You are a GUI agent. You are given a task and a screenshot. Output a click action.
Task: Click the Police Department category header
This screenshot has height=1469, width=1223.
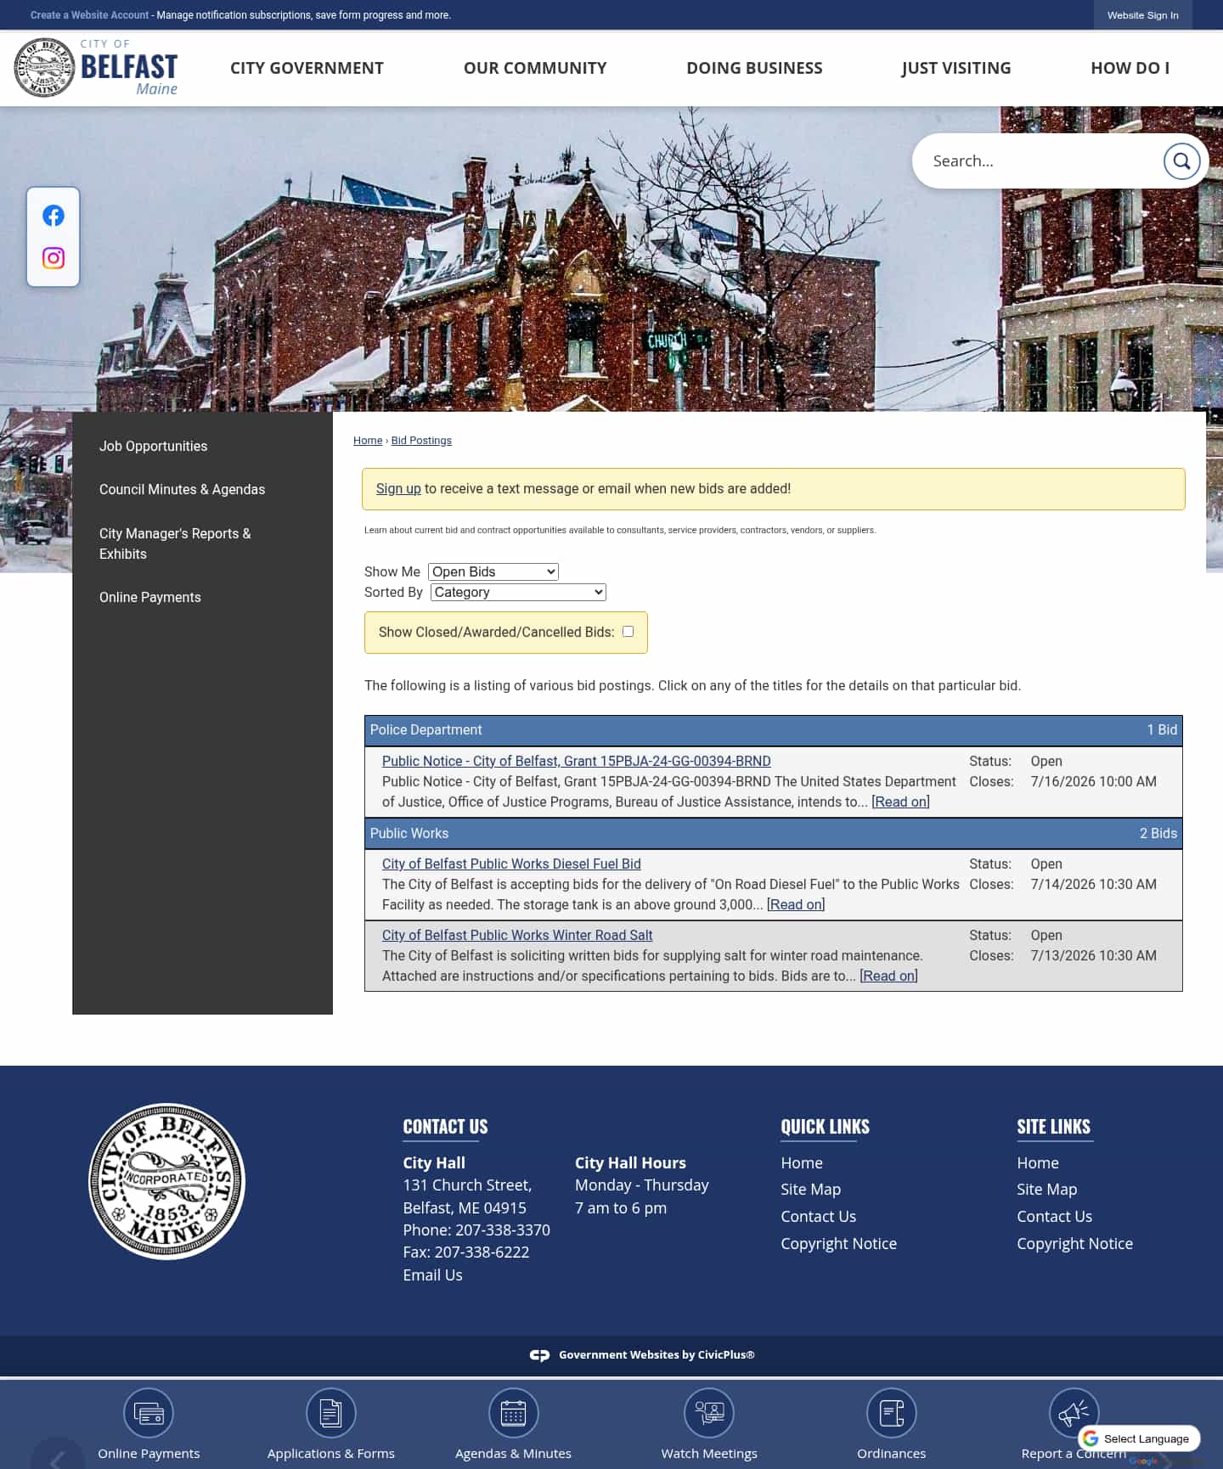tap(773, 730)
